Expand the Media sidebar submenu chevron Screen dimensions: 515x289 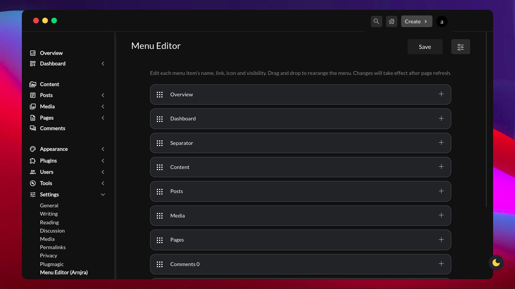[x=103, y=106]
